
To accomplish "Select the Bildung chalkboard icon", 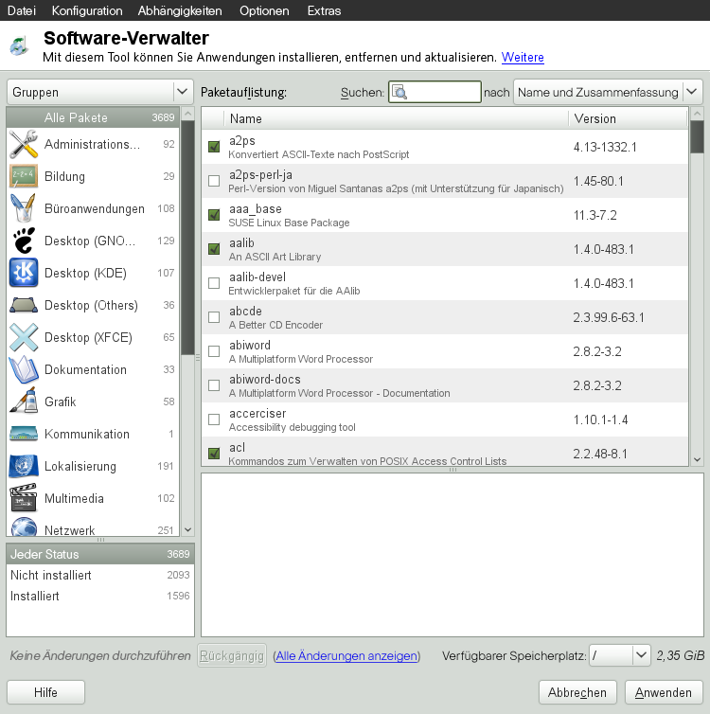I will (x=23, y=177).
